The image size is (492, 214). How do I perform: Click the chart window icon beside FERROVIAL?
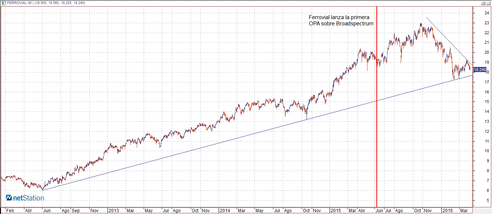coord(3,3)
